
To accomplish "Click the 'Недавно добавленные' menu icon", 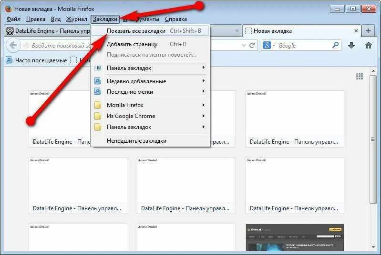I will point(97,81).
